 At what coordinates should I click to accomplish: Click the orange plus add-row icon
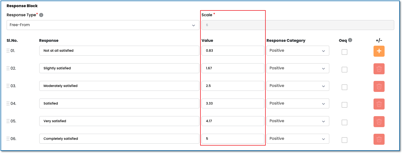[379, 51]
